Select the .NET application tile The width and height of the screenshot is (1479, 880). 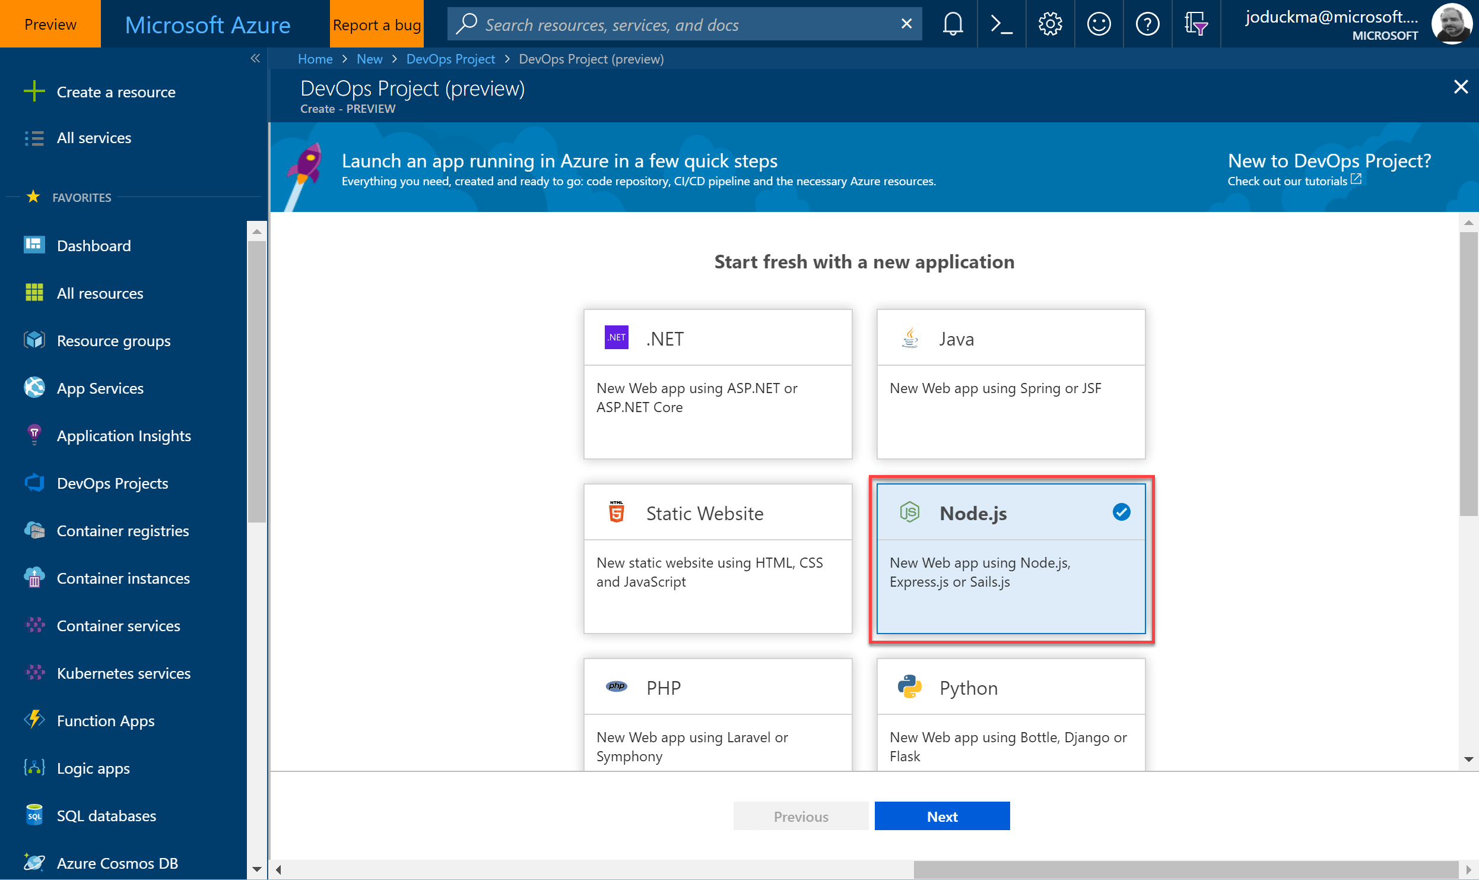[718, 383]
